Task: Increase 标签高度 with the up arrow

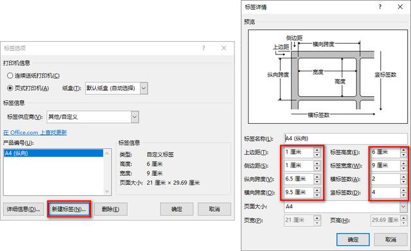Action: (404, 150)
